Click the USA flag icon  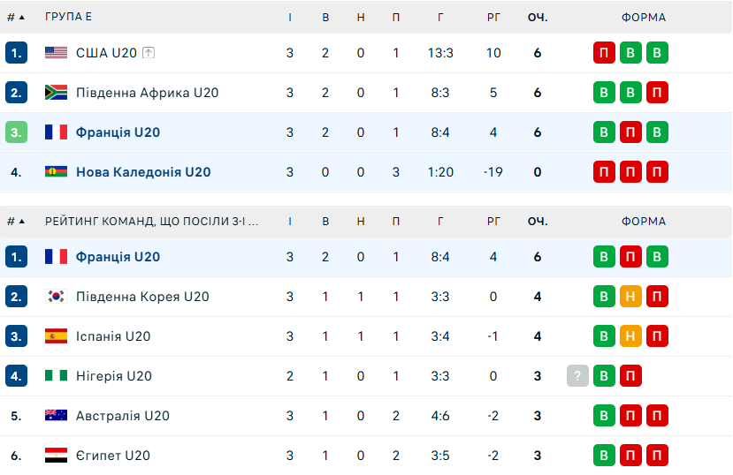coord(57,53)
